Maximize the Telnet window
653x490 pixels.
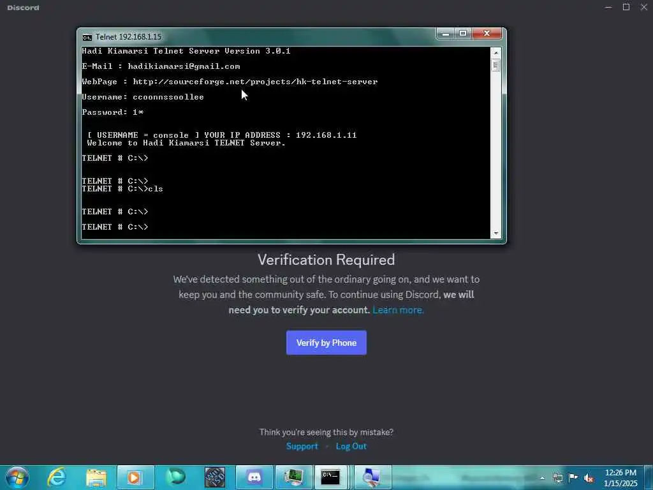pyautogui.click(x=463, y=33)
